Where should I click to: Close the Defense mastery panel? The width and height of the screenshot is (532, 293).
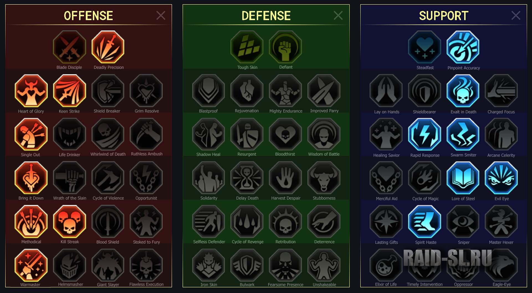pos(338,15)
